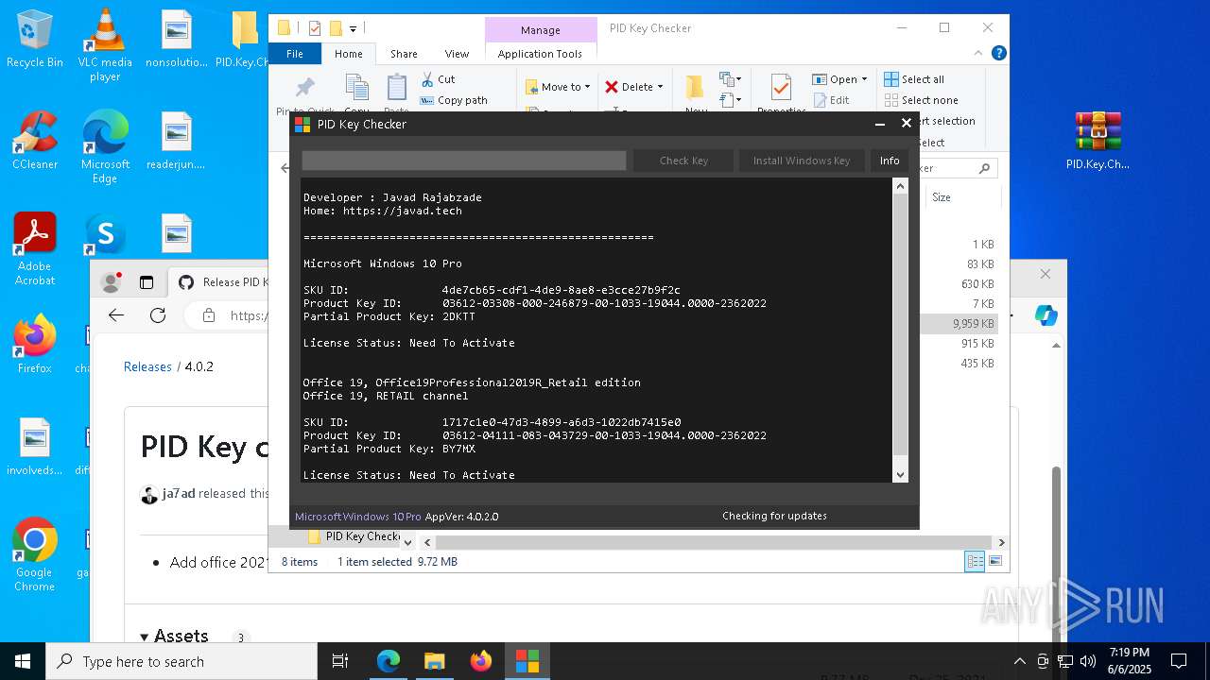
Task: Click the PID Key Checker app logo icon
Action: (x=302, y=124)
